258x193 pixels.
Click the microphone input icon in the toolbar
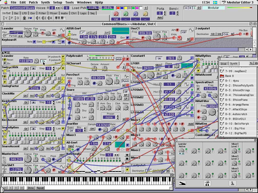coord(25,18)
